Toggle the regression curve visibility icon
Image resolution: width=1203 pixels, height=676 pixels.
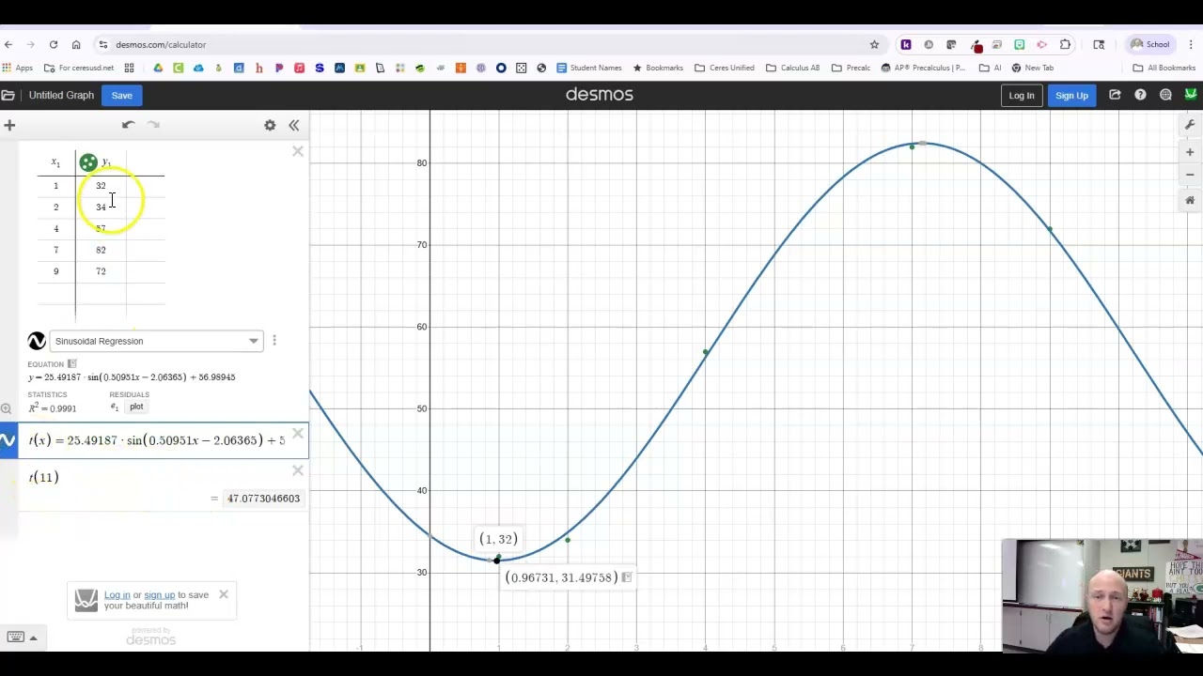coord(37,341)
